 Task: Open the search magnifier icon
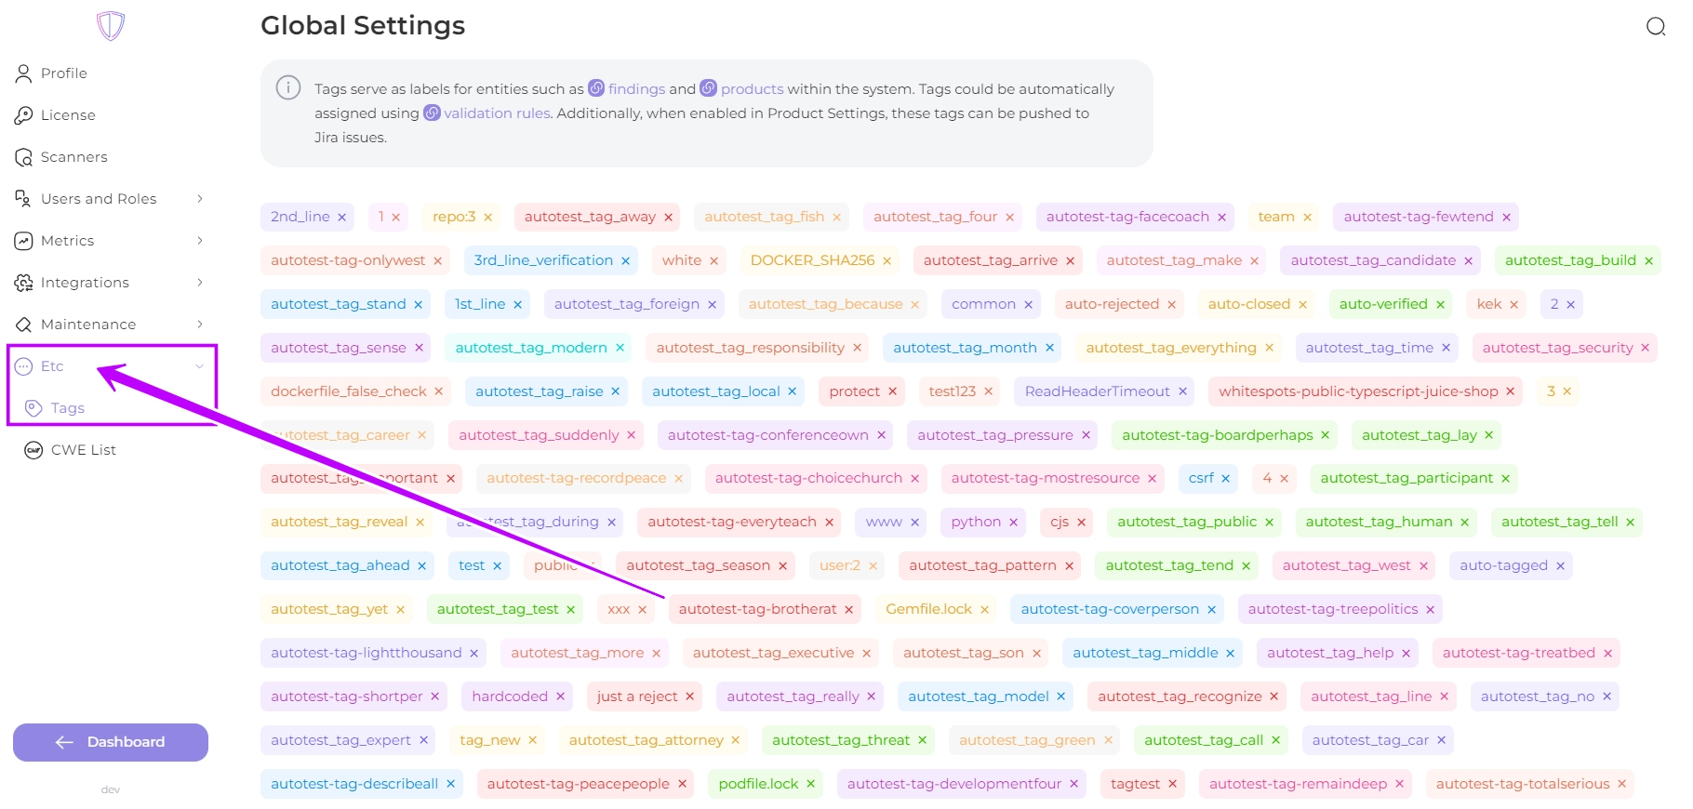pos(1655,26)
